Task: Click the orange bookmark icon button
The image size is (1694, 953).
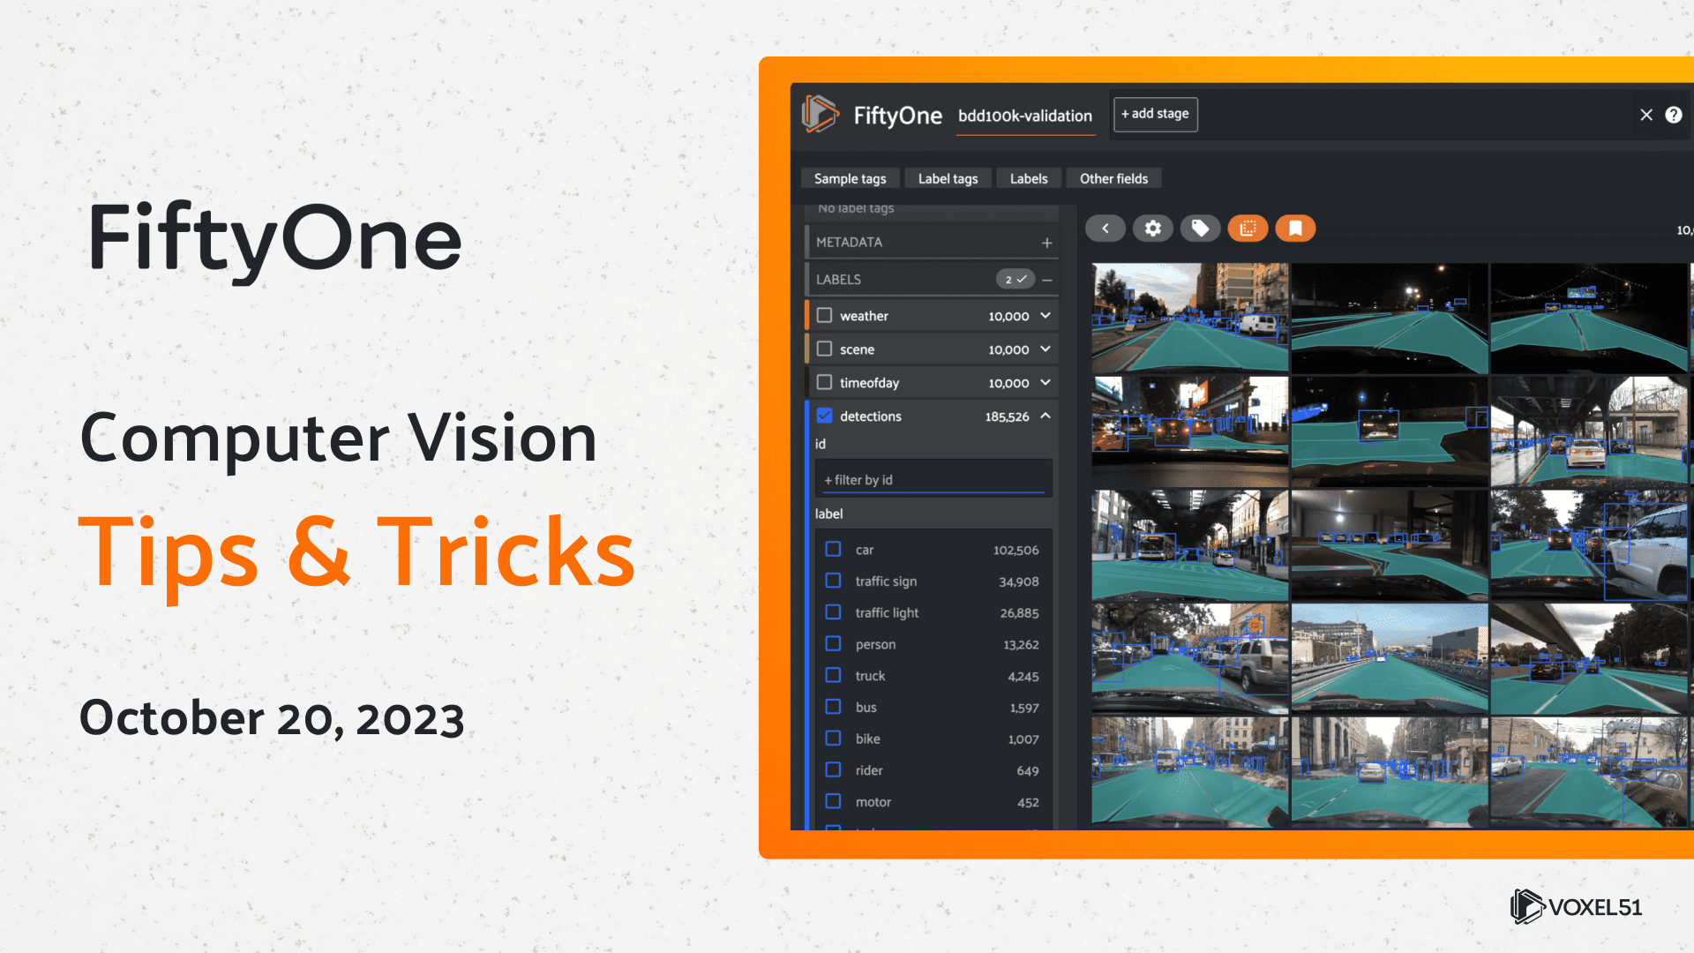Action: pyautogui.click(x=1295, y=229)
